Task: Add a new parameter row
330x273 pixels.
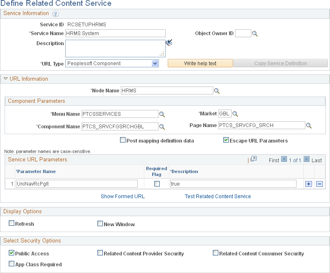Action: pyautogui.click(x=309, y=184)
